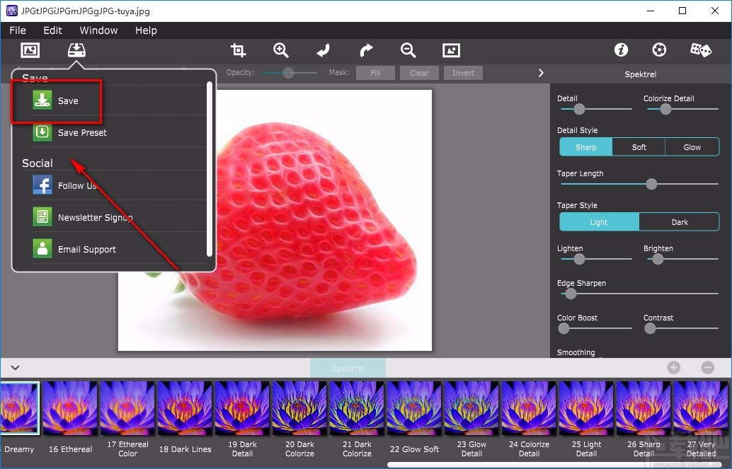Select the 18 Dark Lines preset thumbnail

pyautogui.click(x=185, y=408)
